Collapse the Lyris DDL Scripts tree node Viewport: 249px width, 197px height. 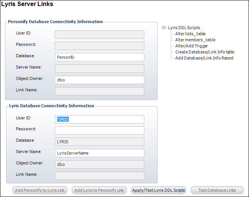164,28
